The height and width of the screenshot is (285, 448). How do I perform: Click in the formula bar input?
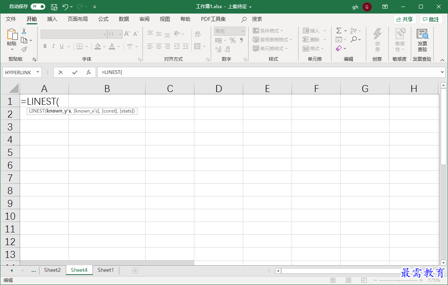coord(269,72)
